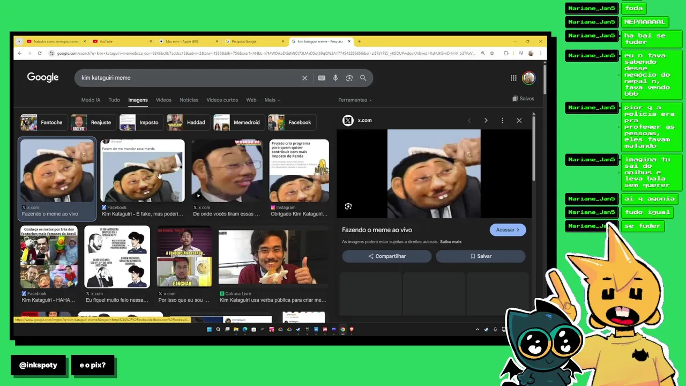Click the Compartilhar share button

[386, 256]
